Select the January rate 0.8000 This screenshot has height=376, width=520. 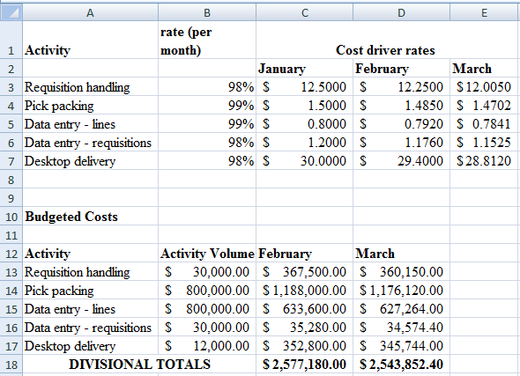coord(304,124)
